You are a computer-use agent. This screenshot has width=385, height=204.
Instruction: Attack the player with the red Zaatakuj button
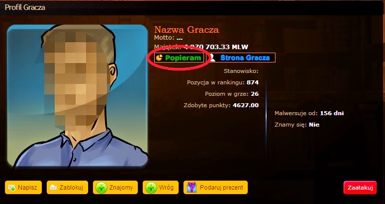[360, 188]
